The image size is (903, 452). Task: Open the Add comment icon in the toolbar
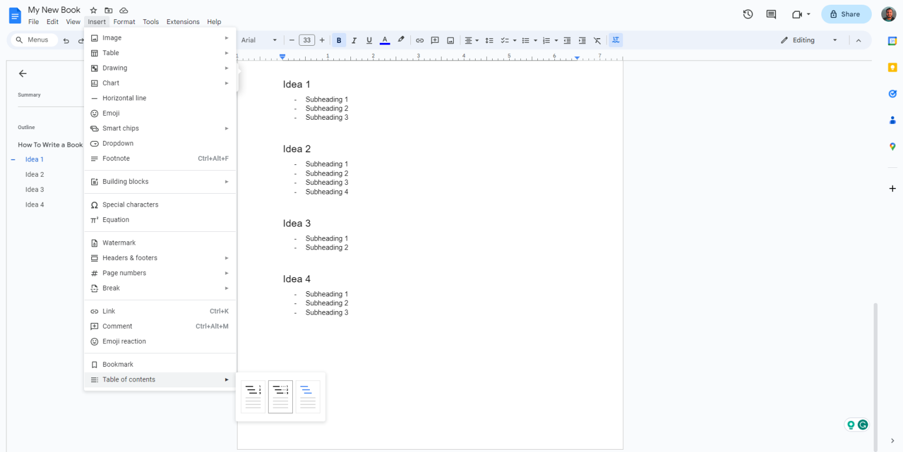[x=435, y=40]
